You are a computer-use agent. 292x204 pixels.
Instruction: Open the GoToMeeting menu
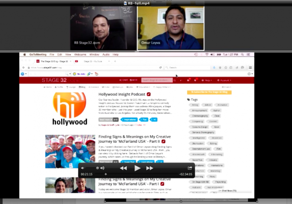(38, 55)
